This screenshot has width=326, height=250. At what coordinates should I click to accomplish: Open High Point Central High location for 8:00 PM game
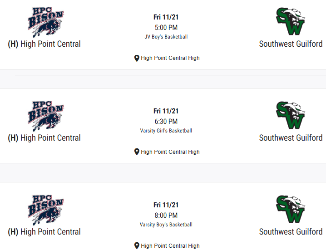tap(170, 246)
